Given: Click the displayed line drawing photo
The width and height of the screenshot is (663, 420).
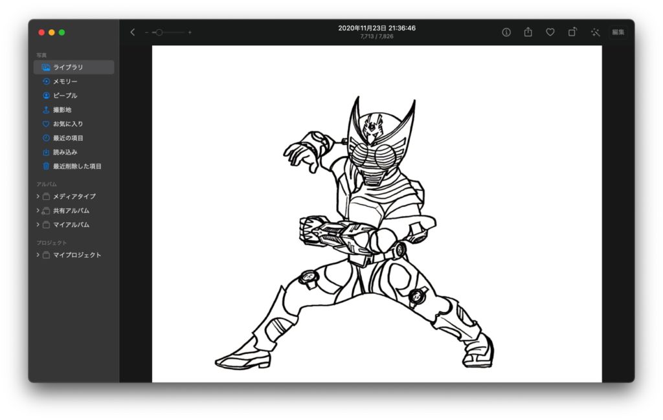Looking at the screenshot, I should coord(377,214).
